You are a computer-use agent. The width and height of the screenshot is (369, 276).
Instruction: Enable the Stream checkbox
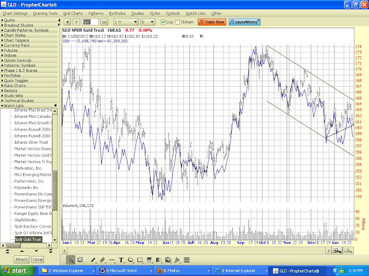pos(178,22)
